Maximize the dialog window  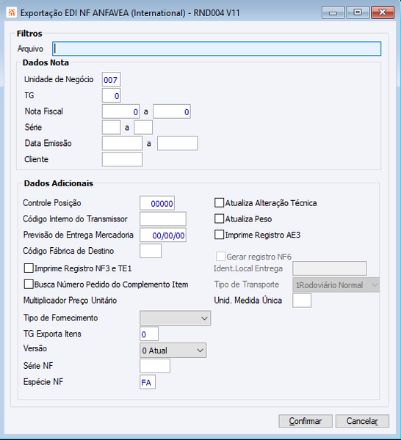tap(358, 12)
